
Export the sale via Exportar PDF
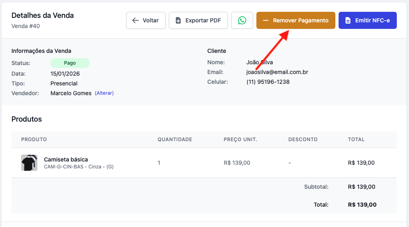pyautogui.click(x=198, y=20)
